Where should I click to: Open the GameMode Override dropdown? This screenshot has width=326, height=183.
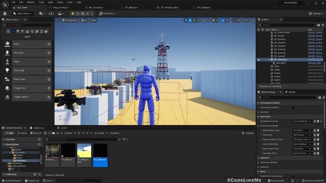pyautogui.click(x=302, y=121)
